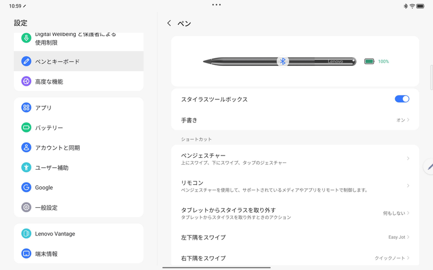
Task: Tap the floating pen toolbox icon at right edge
Action: [x=429, y=166]
